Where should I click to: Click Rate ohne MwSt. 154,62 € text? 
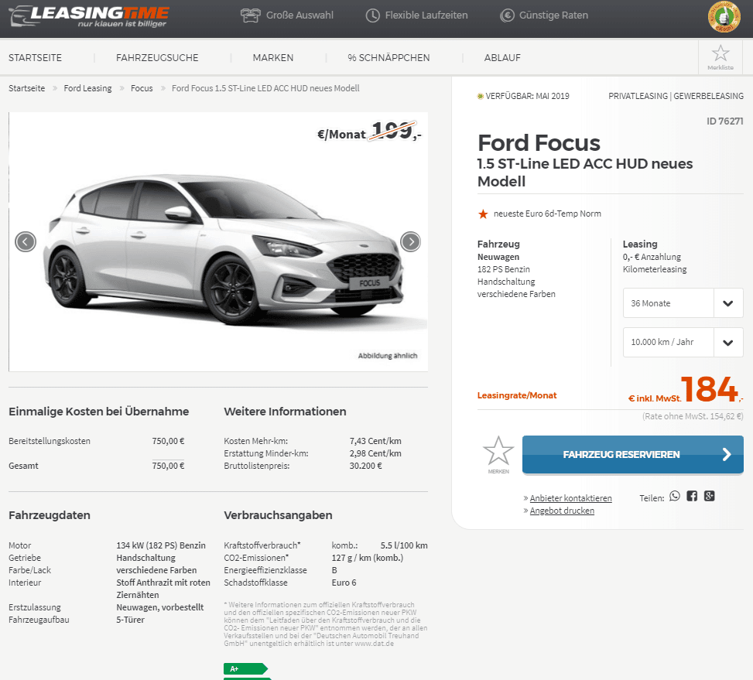[x=693, y=416]
